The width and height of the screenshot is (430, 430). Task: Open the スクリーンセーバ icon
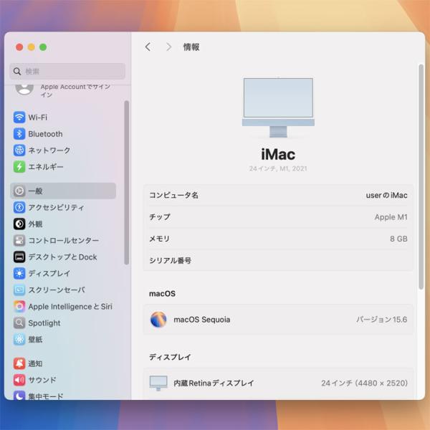coord(19,290)
